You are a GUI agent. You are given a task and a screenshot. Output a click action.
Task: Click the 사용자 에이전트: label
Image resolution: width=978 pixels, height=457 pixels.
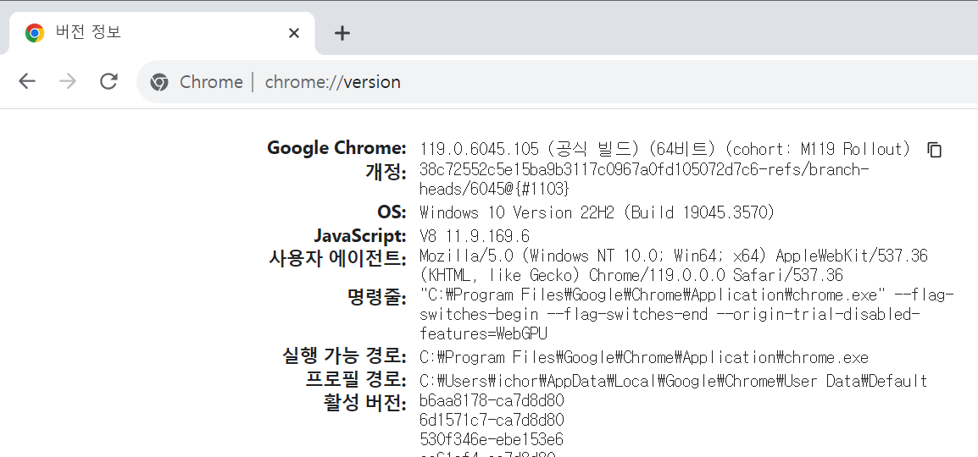(x=337, y=257)
